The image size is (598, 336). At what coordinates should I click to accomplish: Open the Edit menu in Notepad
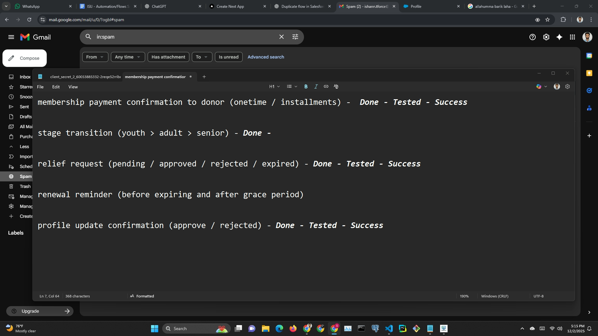(x=56, y=87)
